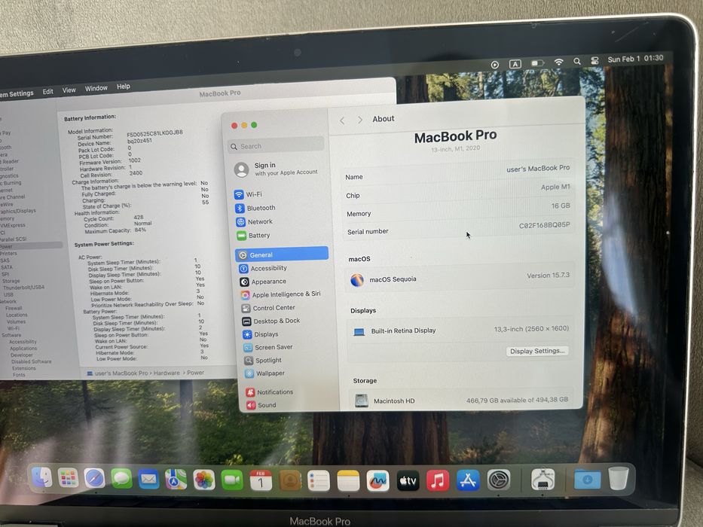Open Launchpad from the Dock

click(x=68, y=478)
